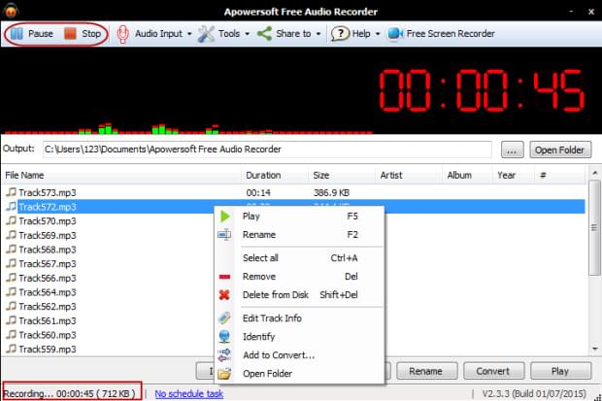Viewport: 602px width, 401px height.
Task: Expand the Help dropdown arrow
Action: (378, 34)
